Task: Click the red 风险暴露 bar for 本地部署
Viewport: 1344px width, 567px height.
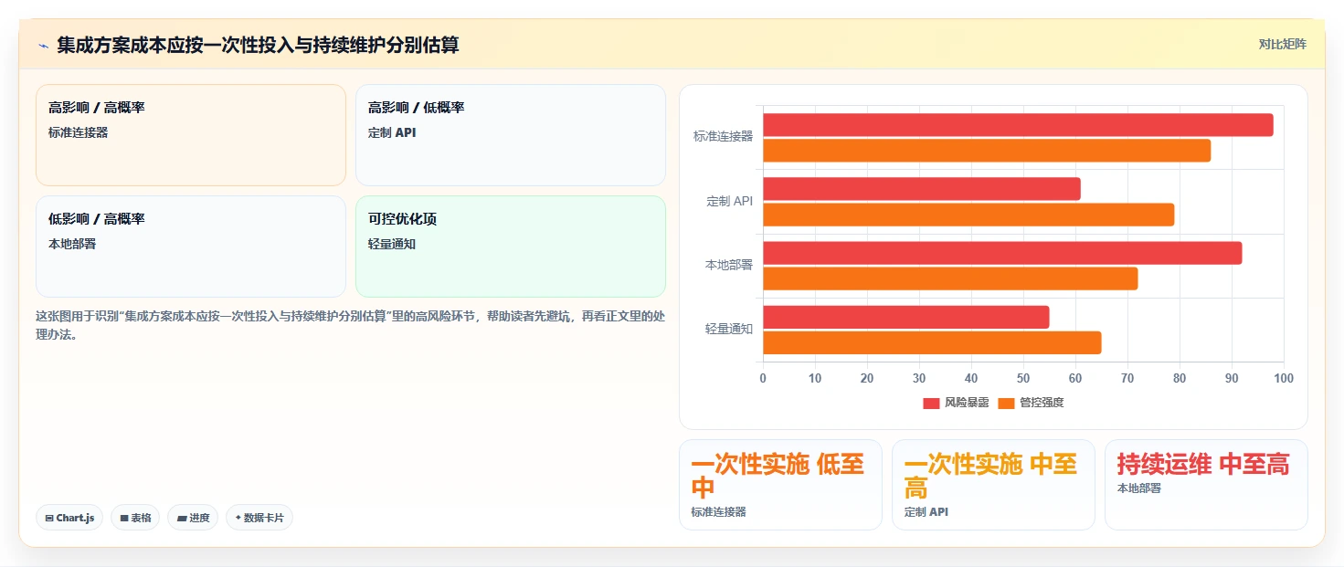Action: (x=1002, y=253)
